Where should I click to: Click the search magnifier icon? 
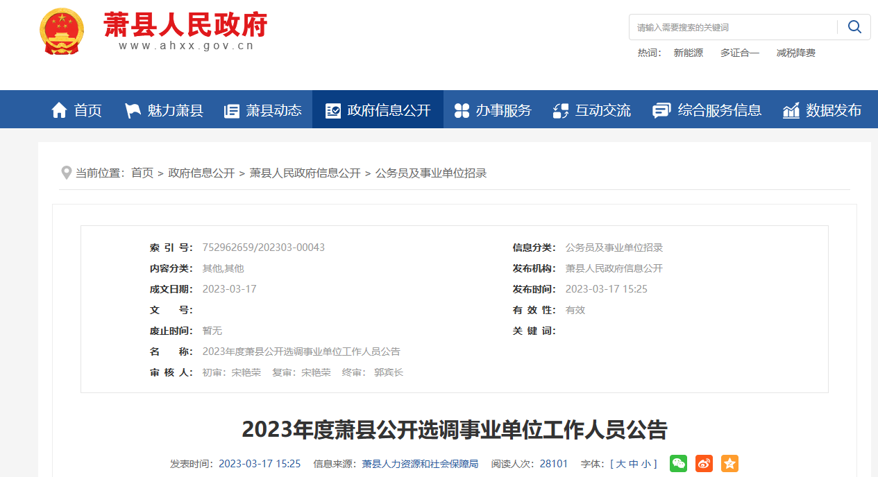[854, 27]
